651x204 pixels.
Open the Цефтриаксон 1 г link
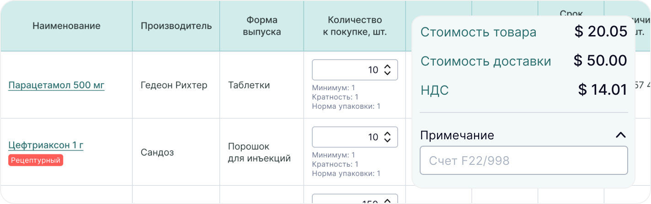[x=46, y=146]
